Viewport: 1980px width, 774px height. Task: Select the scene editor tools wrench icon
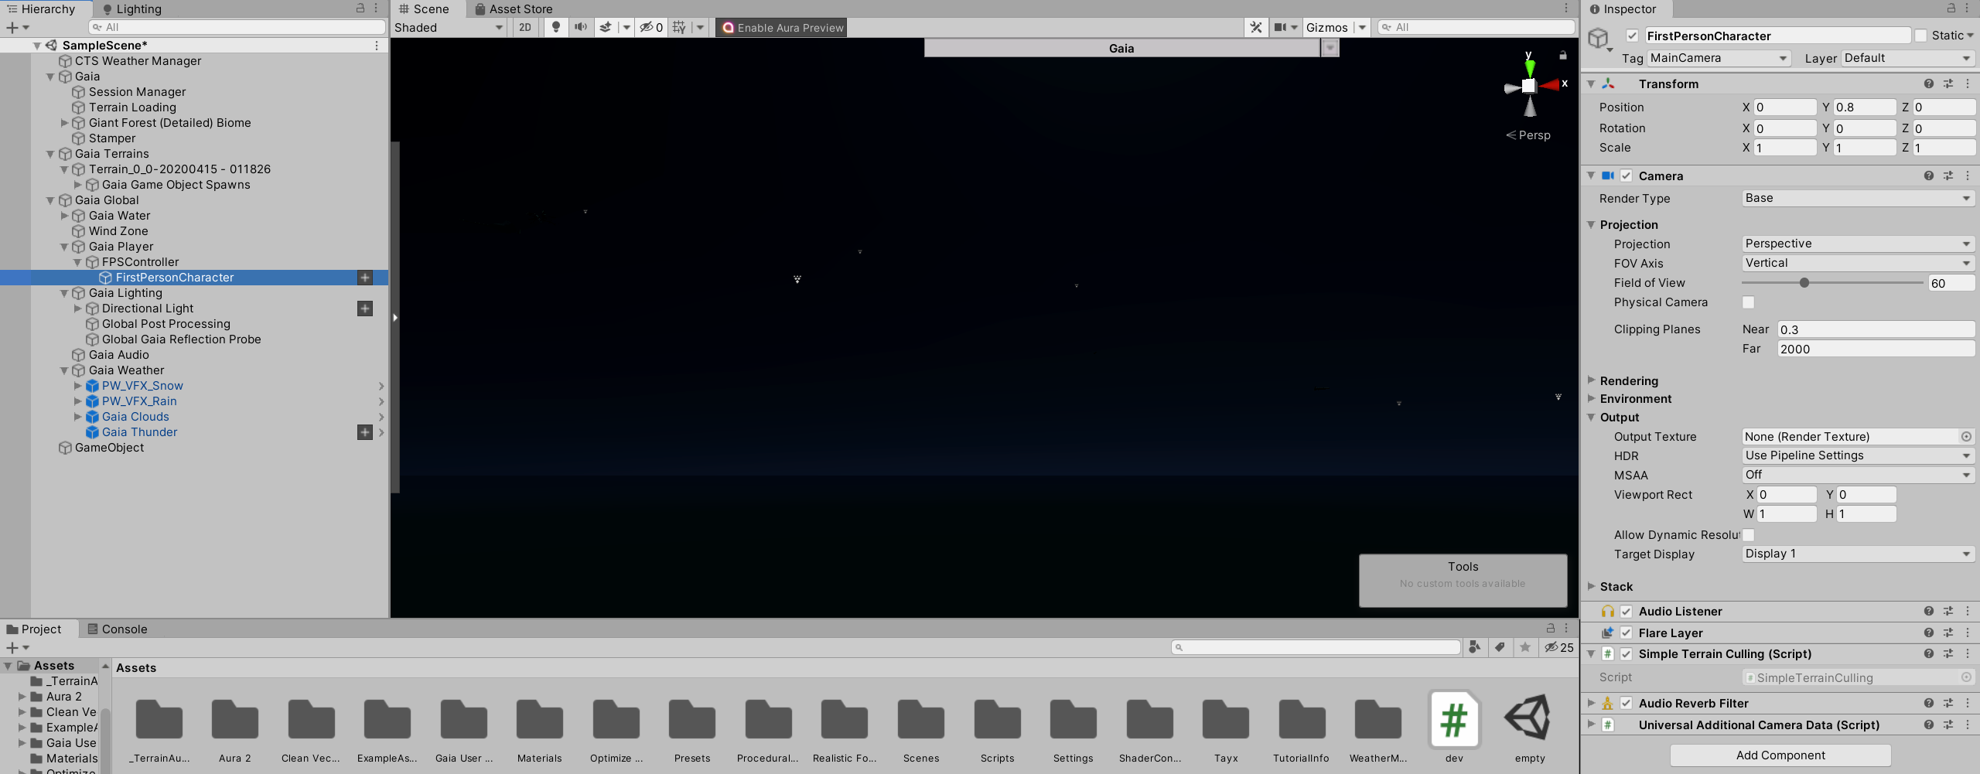click(x=1255, y=27)
